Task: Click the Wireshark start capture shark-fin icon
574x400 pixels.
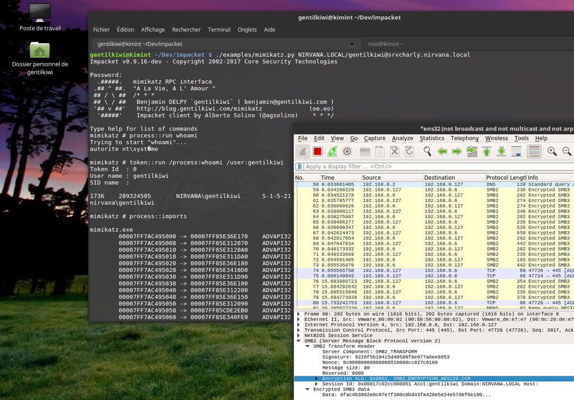Action: tap(303, 151)
